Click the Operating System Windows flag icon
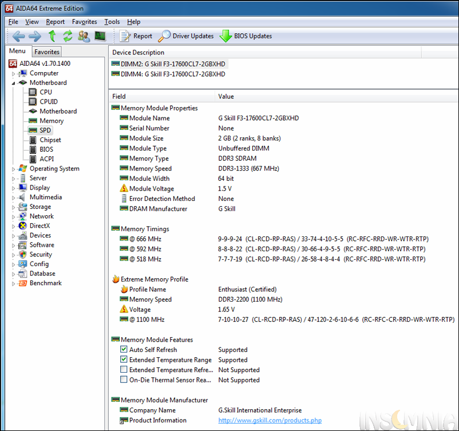 [22, 168]
